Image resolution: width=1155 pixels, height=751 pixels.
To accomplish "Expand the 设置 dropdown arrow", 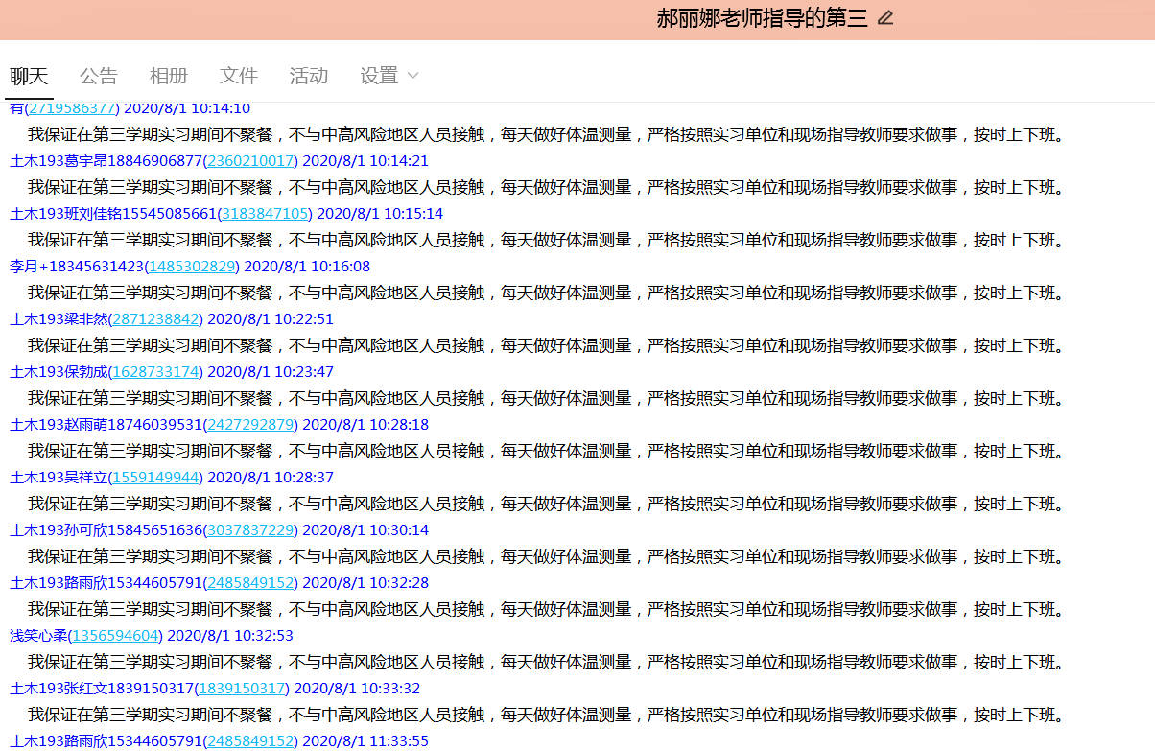I will click(x=413, y=76).
